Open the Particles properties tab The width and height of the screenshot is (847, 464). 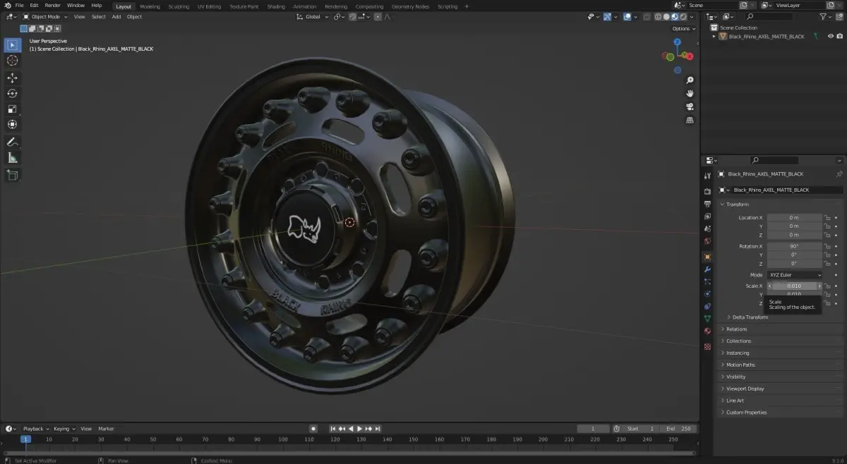click(x=707, y=281)
